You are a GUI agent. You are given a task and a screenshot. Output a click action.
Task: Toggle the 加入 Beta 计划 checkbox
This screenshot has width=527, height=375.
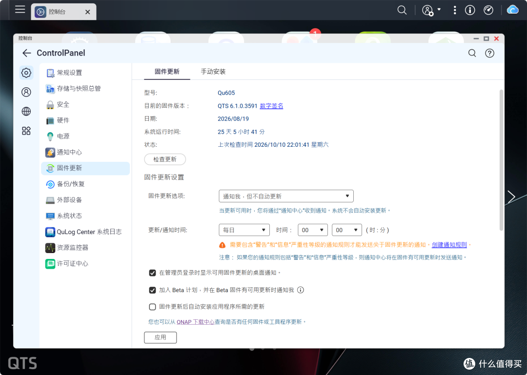click(153, 290)
